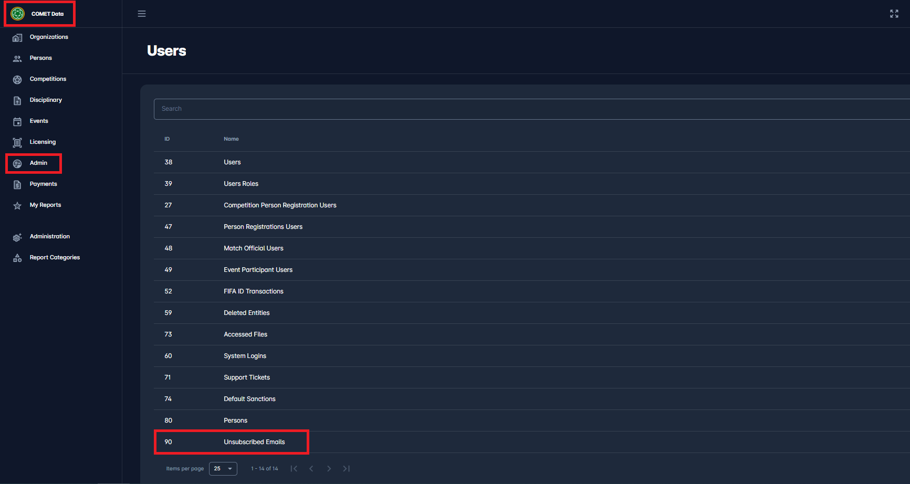The width and height of the screenshot is (910, 484).
Task: Click the COMET Data logo icon
Action: click(x=18, y=14)
